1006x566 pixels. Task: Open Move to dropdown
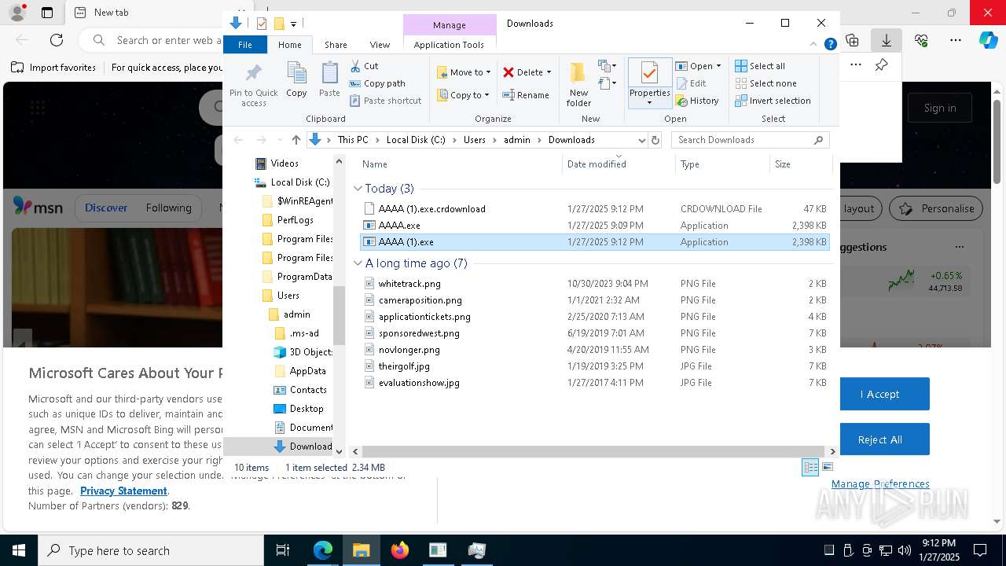pyautogui.click(x=464, y=72)
